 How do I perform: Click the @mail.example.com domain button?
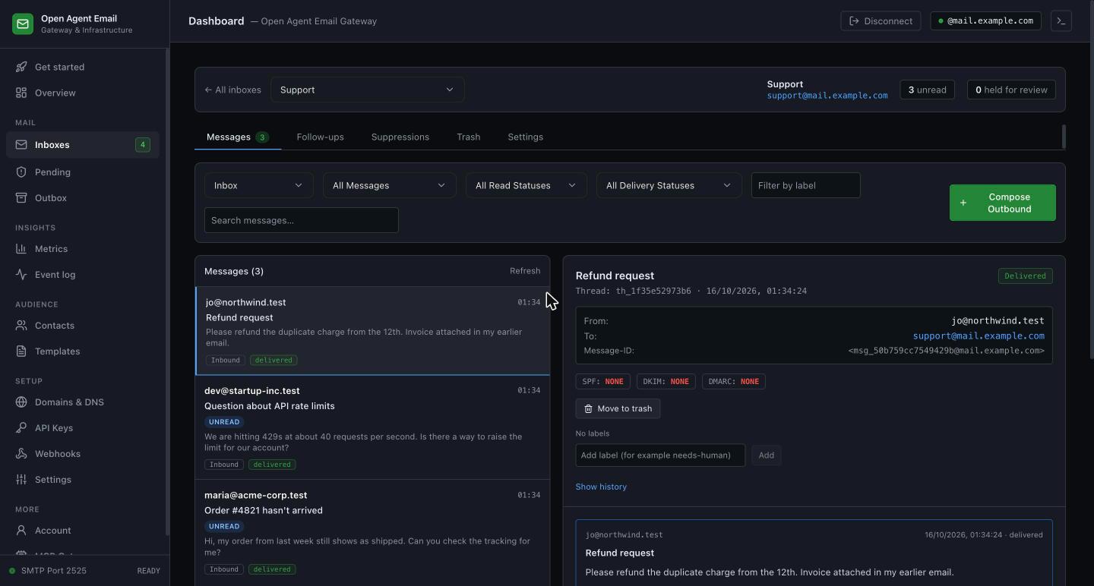coord(985,21)
